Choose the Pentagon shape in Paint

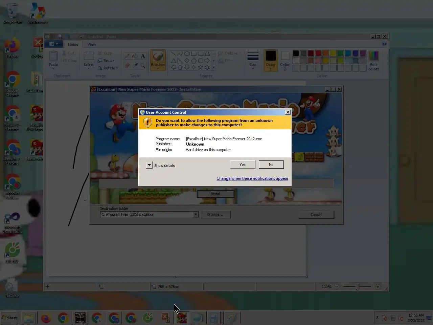pyautogui.click(x=193, y=61)
